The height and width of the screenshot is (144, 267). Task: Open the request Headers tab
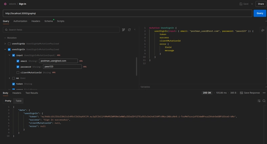point(36,21)
